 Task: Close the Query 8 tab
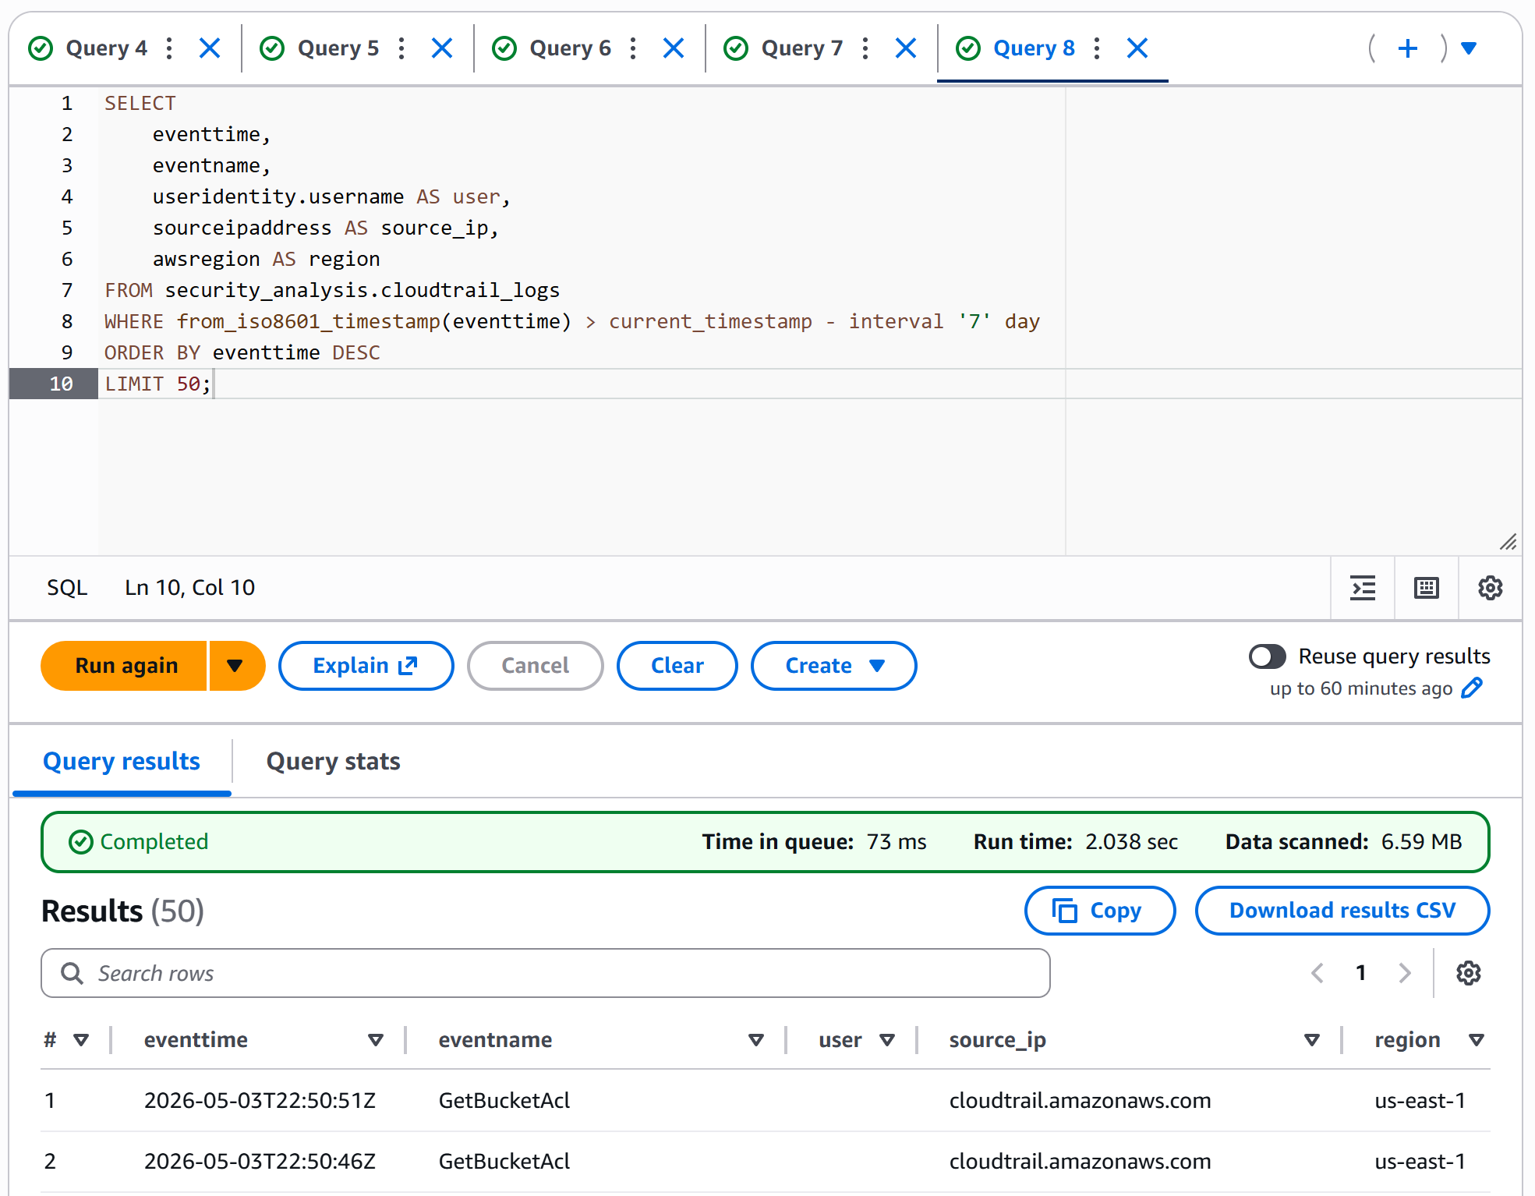pyautogui.click(x=1137, y=48)
